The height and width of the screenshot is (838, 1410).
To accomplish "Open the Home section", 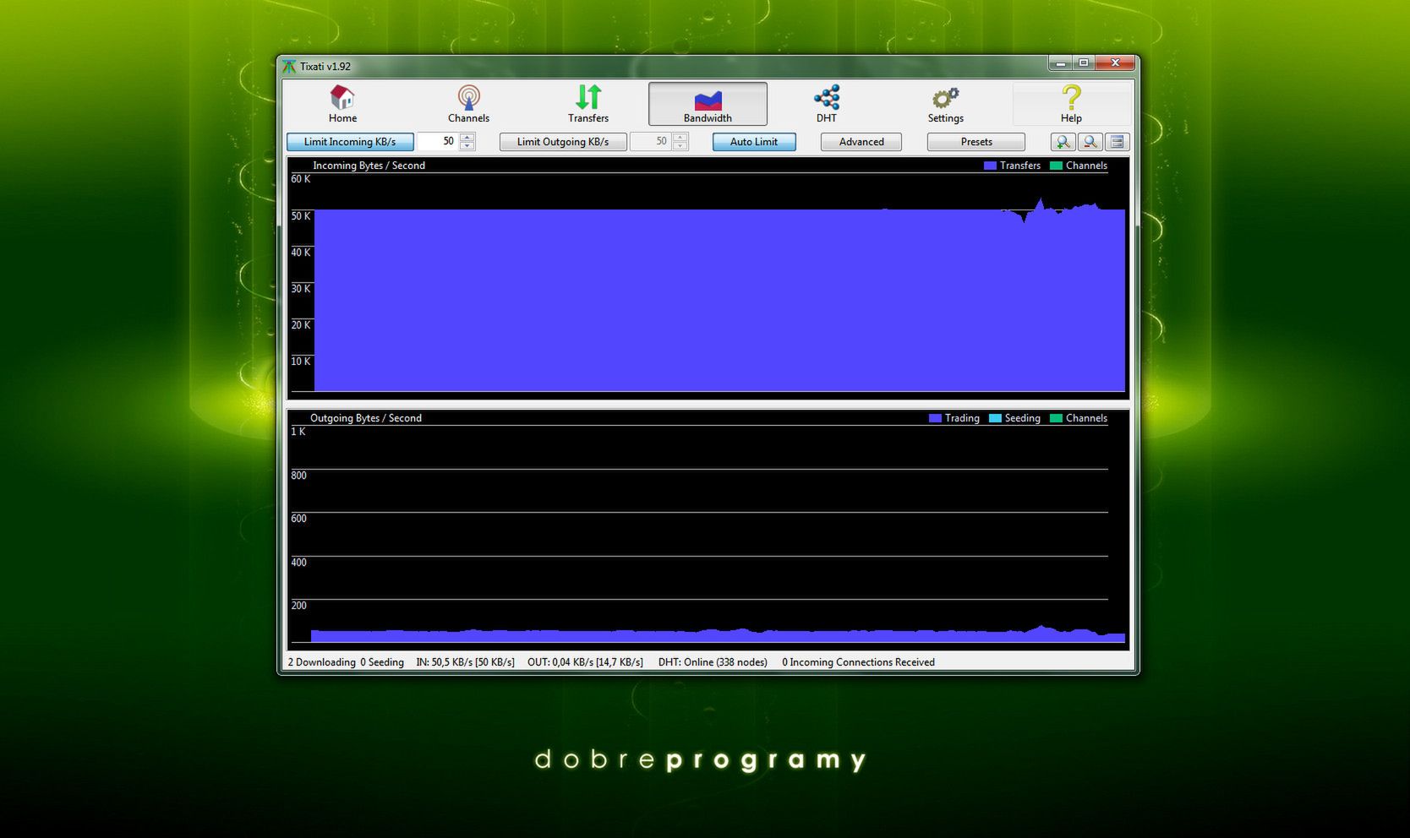I will [342, 104].
